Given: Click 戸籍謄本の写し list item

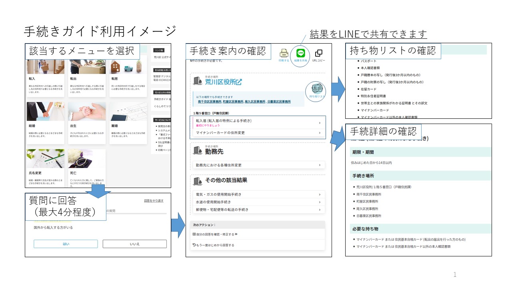Looking at the screenshot, I should point(390,75).
